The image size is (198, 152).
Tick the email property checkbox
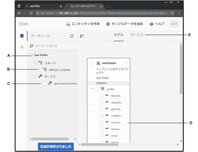[102, 136]
